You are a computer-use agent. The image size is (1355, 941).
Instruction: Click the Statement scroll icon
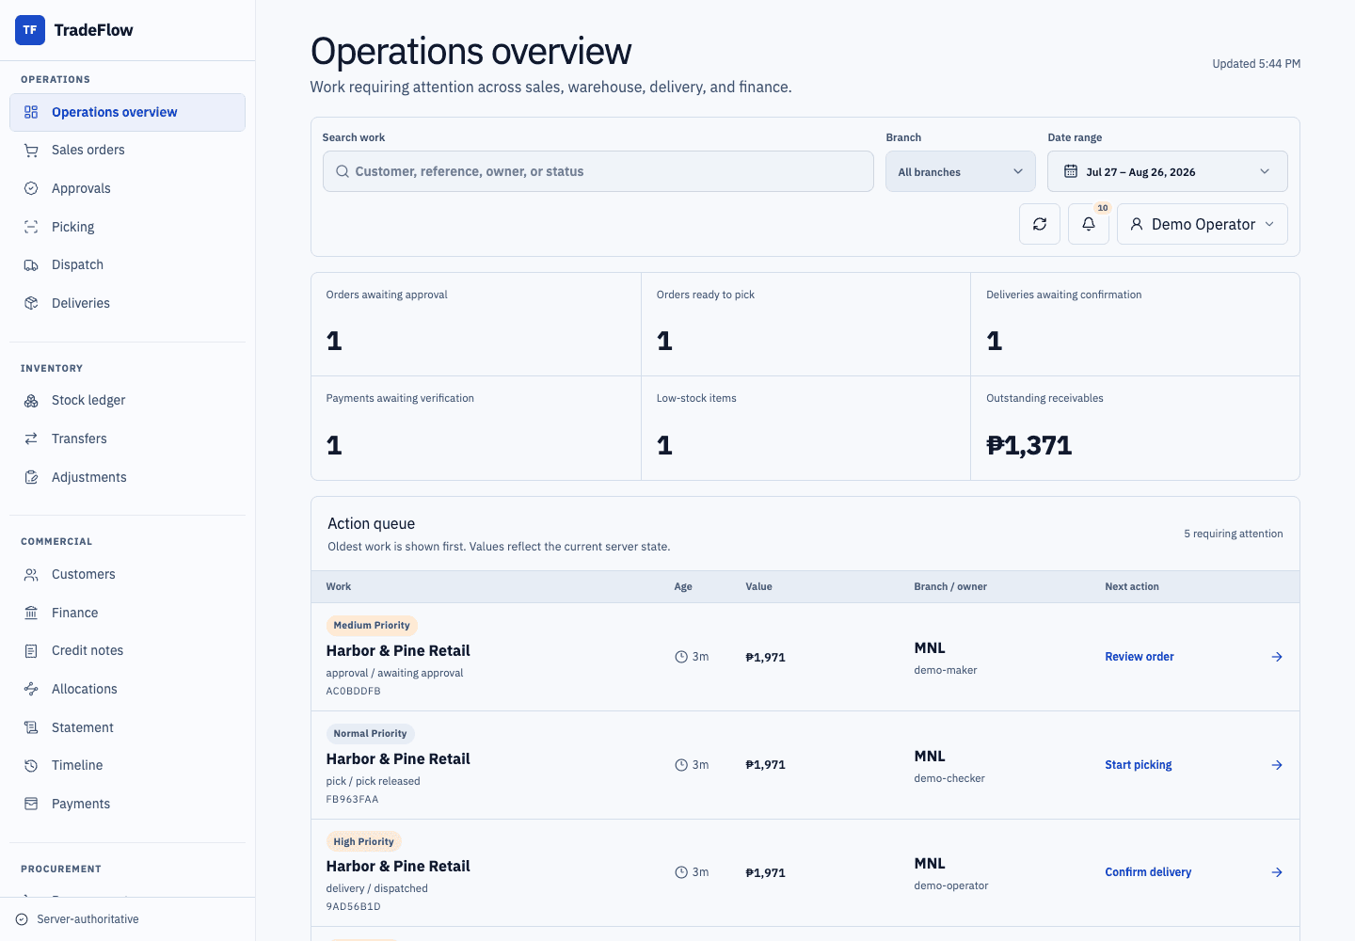[31, 727]
